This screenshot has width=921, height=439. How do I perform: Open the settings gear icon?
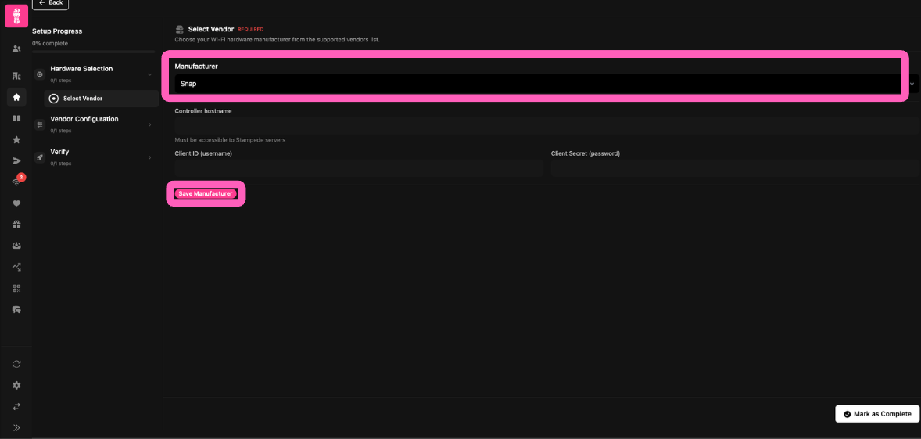tap(16, 385)
